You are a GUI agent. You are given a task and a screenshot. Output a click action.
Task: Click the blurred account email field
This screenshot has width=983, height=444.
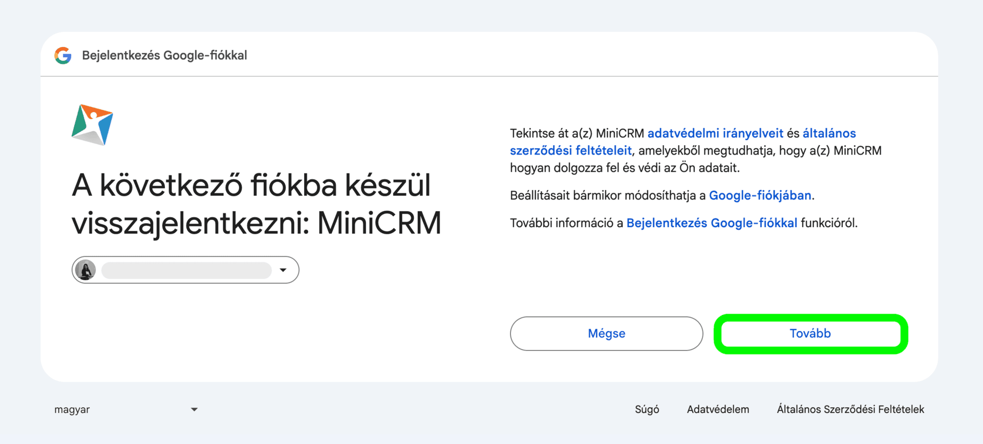point(186,270)
